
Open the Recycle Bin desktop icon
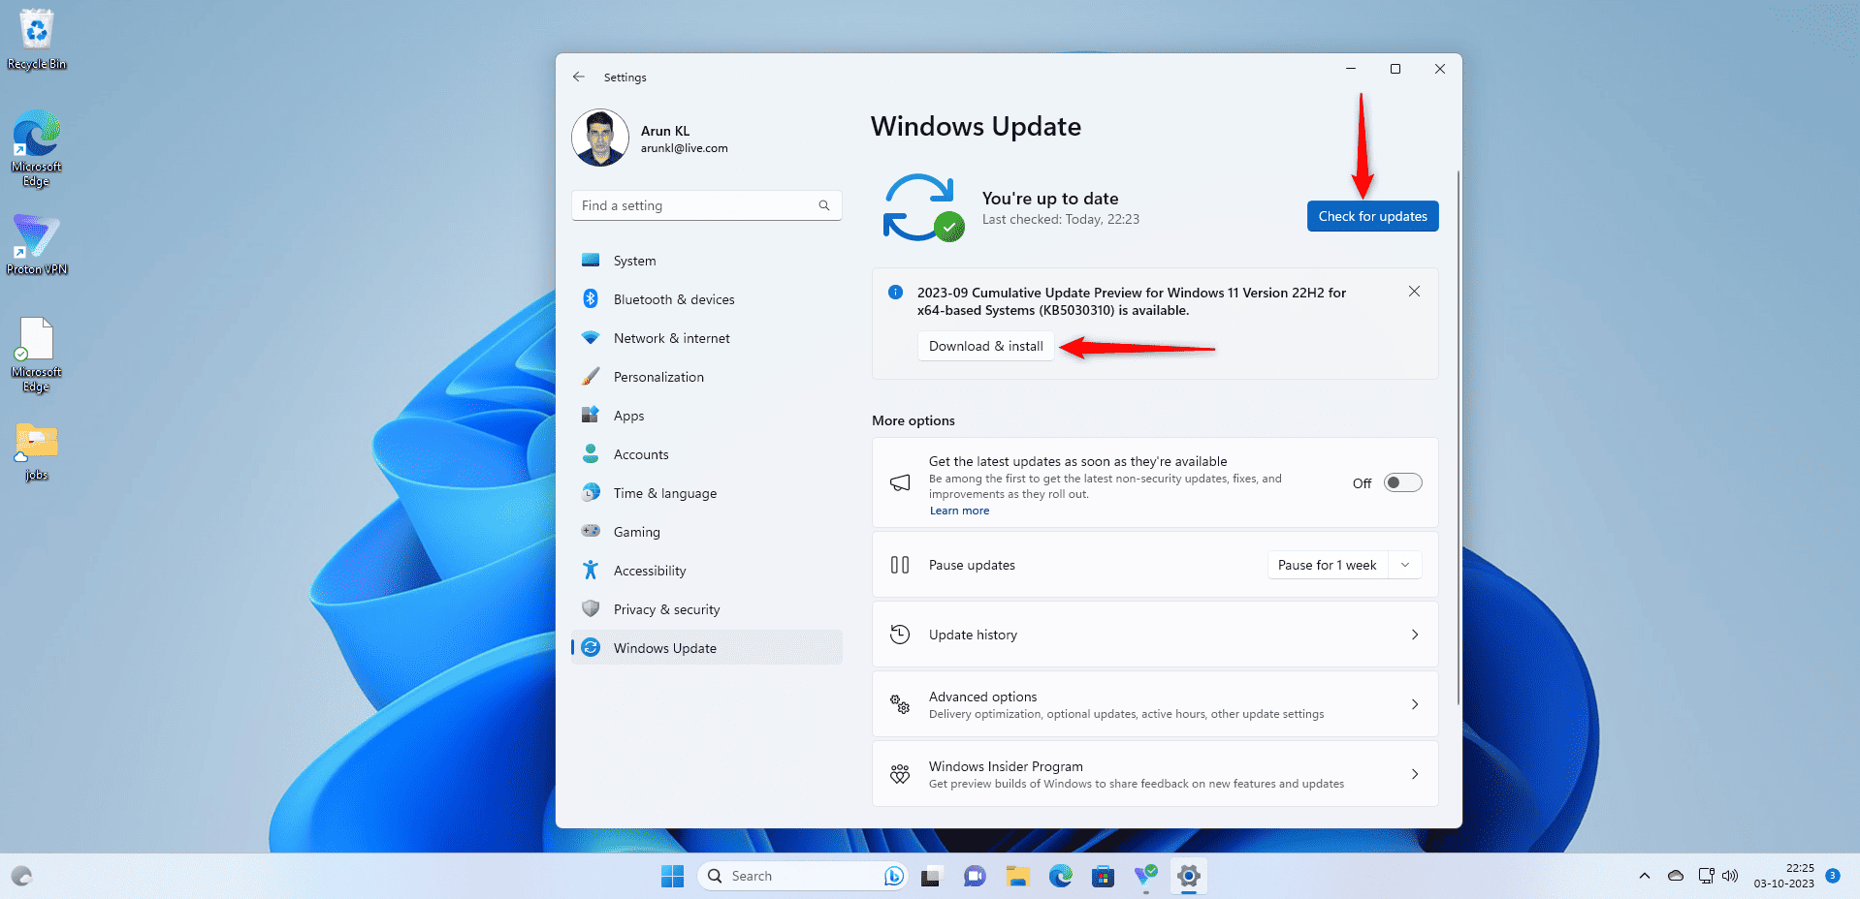pos(37,39)
